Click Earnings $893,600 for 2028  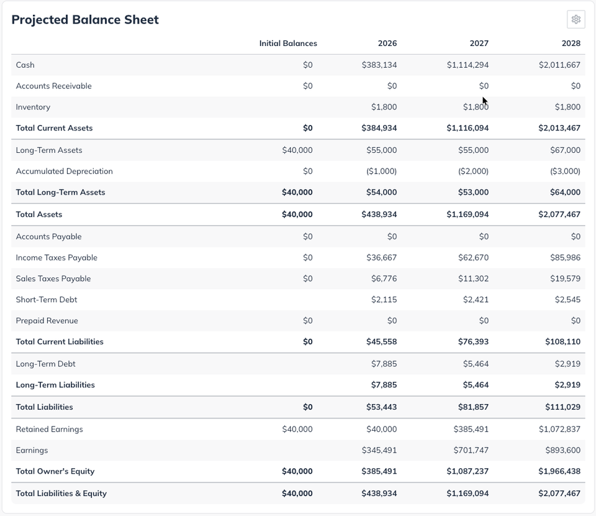(x=563, y=450)
